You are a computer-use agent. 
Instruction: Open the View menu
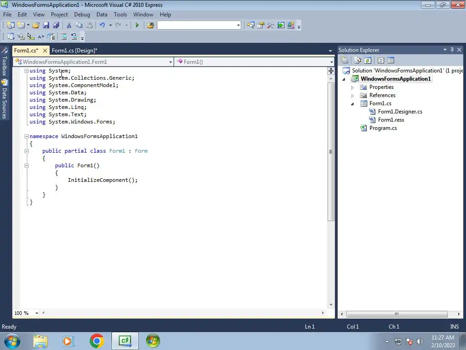[x=39, y=15]
